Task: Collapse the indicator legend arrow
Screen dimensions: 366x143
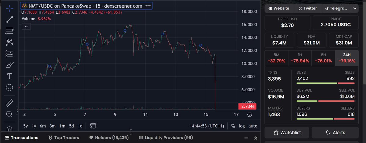Action: (26, 27)
